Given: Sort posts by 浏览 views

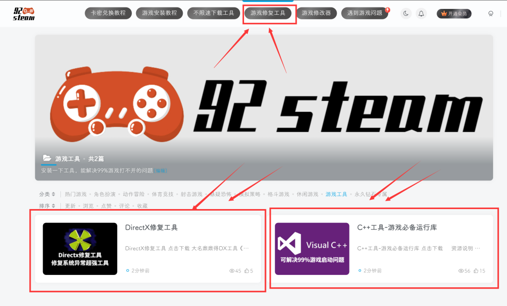Looking at the screenshot, I should [x=88, y=206].
